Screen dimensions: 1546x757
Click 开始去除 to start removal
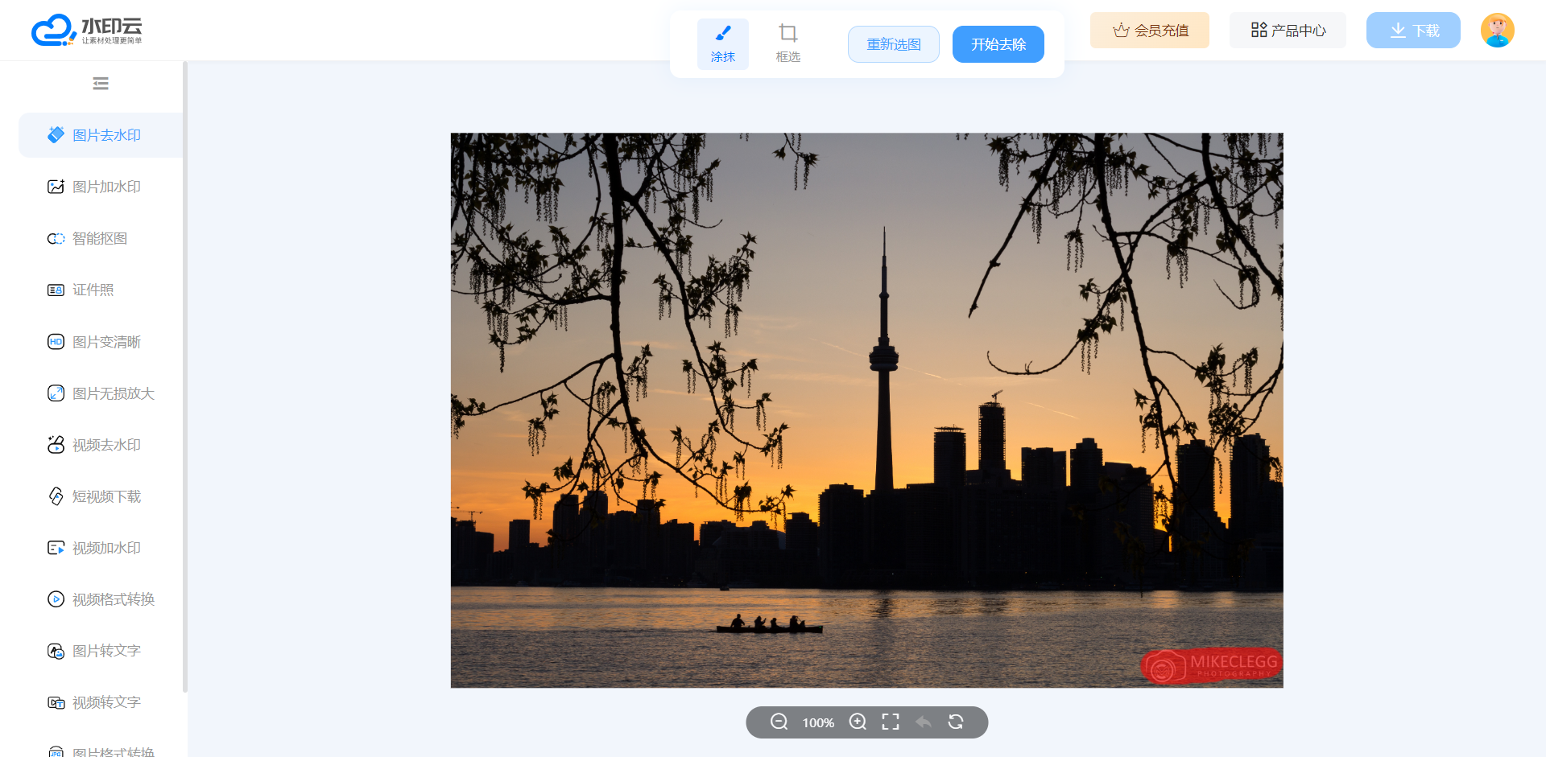pyautogui.click(x=998, y=44)
